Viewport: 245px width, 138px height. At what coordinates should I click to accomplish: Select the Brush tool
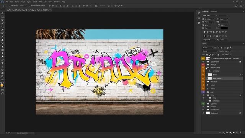2,36
